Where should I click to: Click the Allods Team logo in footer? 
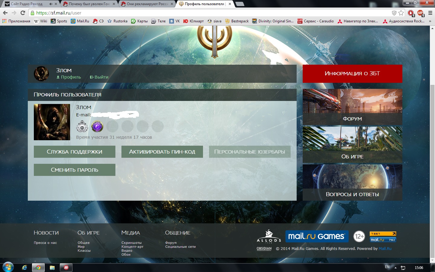[x=269, y=236]
